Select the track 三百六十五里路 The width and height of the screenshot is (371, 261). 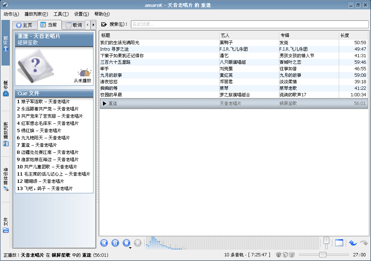(115, 62)
